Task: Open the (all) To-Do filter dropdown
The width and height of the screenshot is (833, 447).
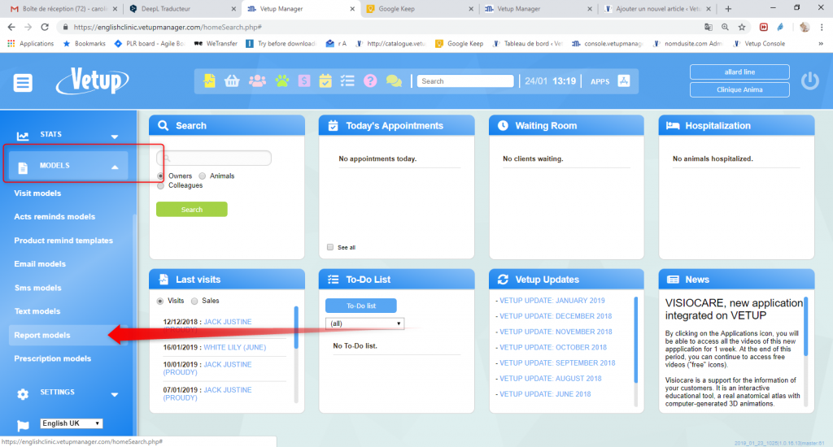Action: click(364, 323)
